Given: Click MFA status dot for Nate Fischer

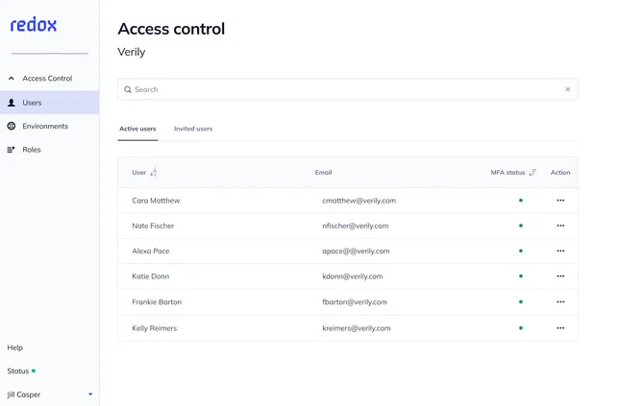Looking at the screenshot, I should 521,226.
